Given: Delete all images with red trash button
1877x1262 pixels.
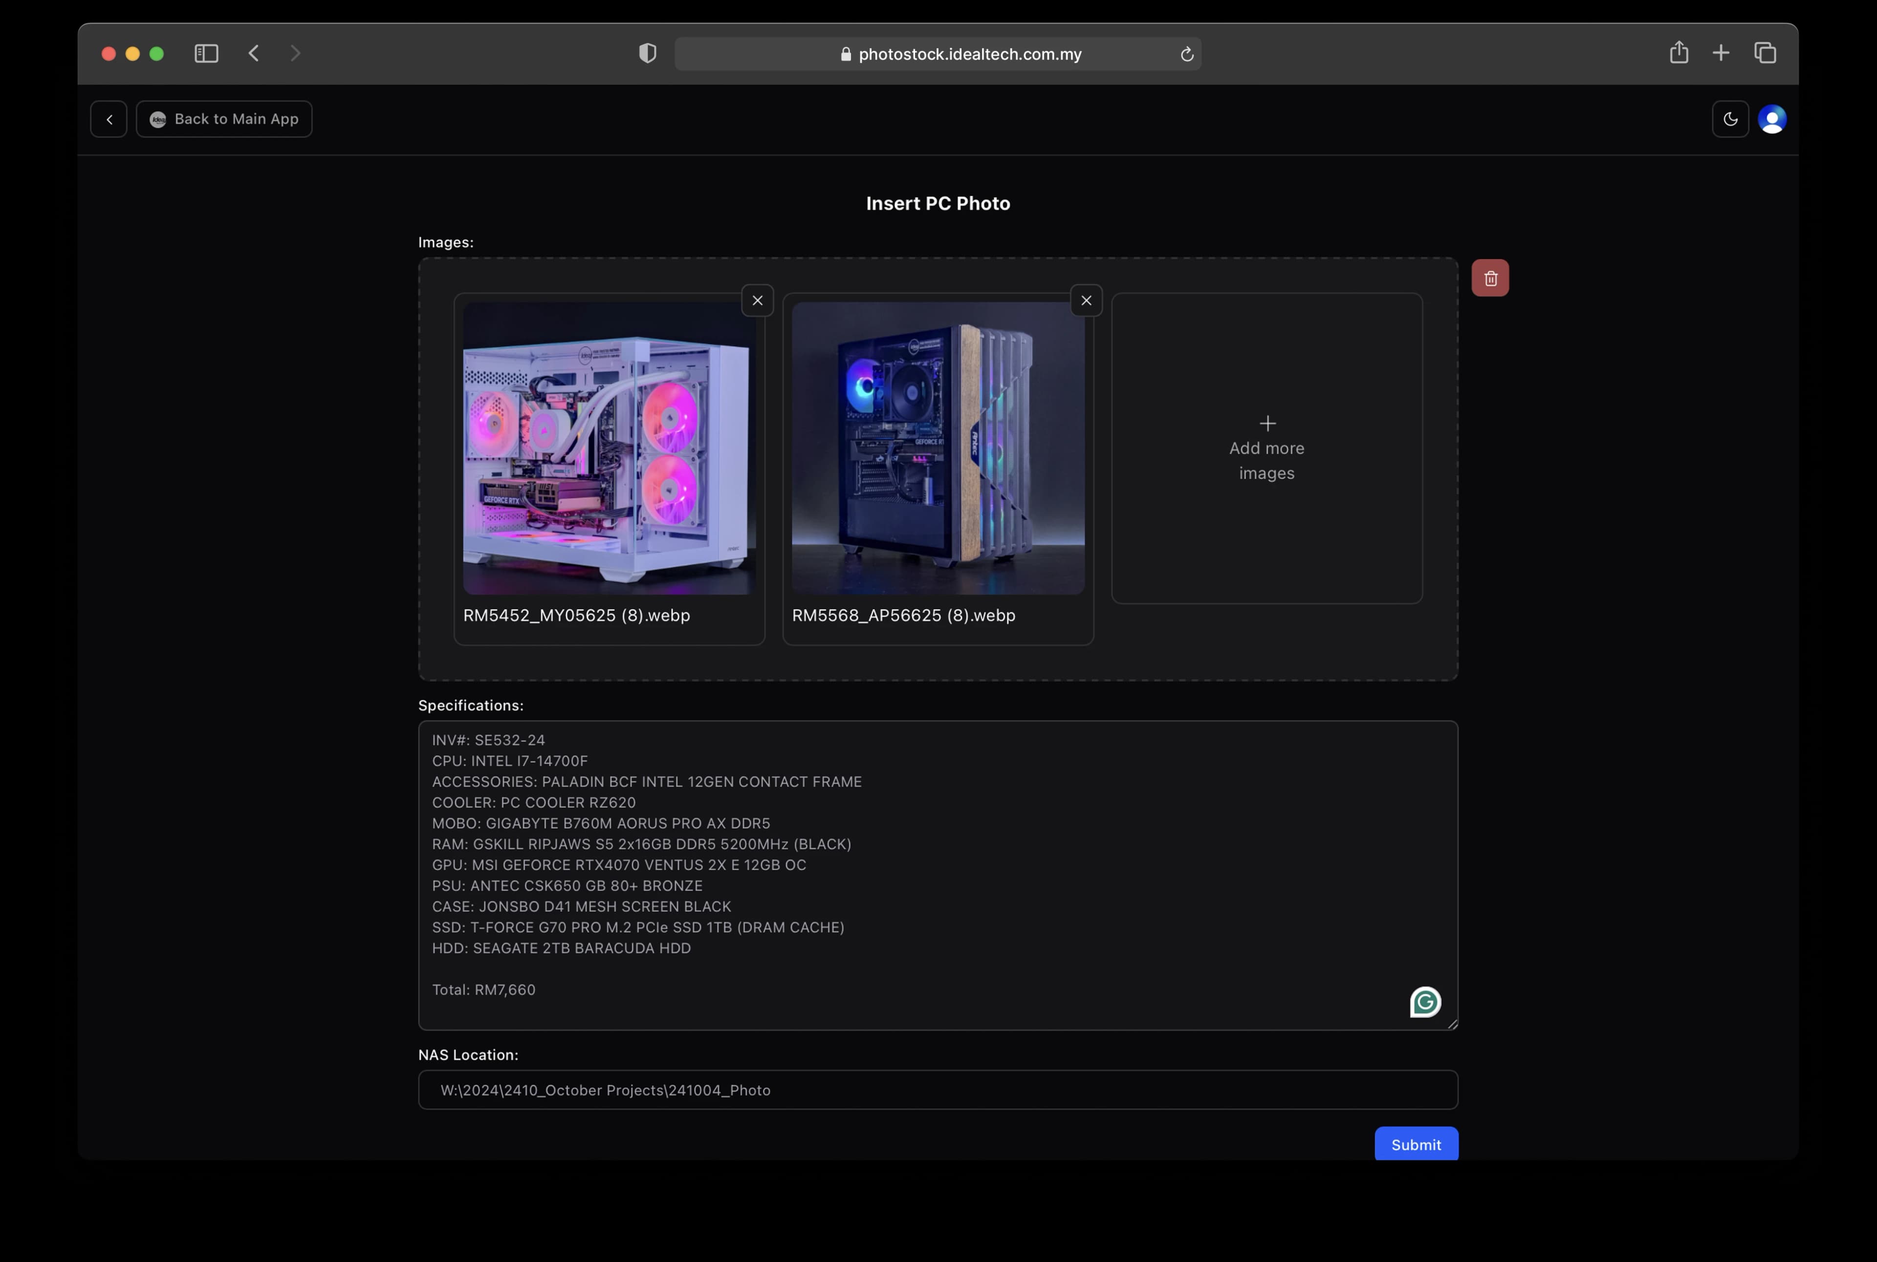Looking at the screenshot, I should pyautogui.click(x=1490, y=278).
